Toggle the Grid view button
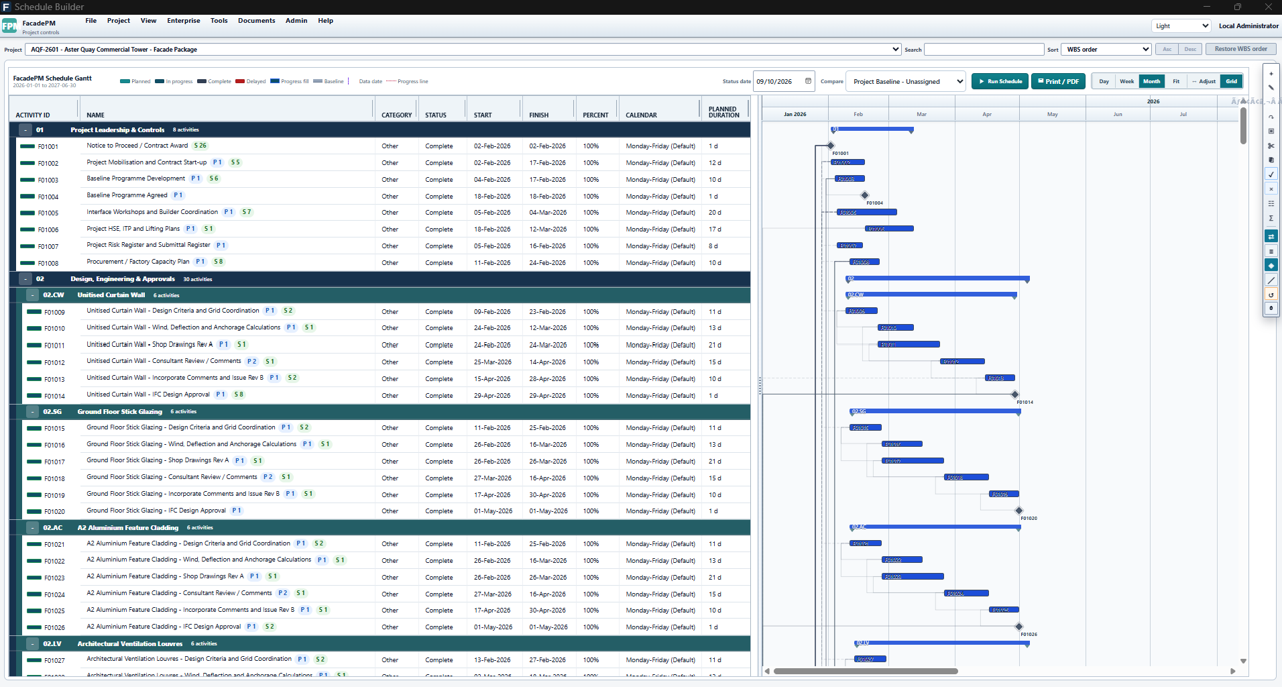Screen dimensions: 1282x687 click(1232, 81)
